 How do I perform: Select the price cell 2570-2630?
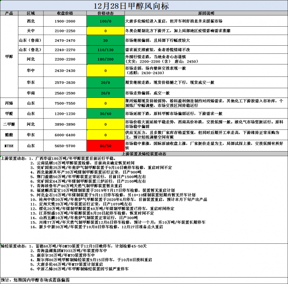(x=65, y=82)
